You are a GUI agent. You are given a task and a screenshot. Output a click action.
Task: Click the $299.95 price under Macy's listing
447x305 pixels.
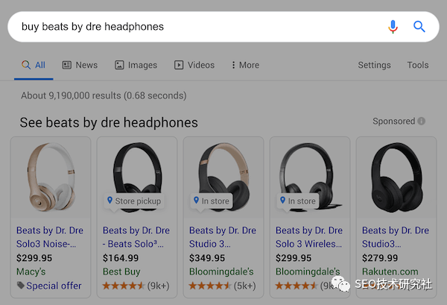click(34, 258)
